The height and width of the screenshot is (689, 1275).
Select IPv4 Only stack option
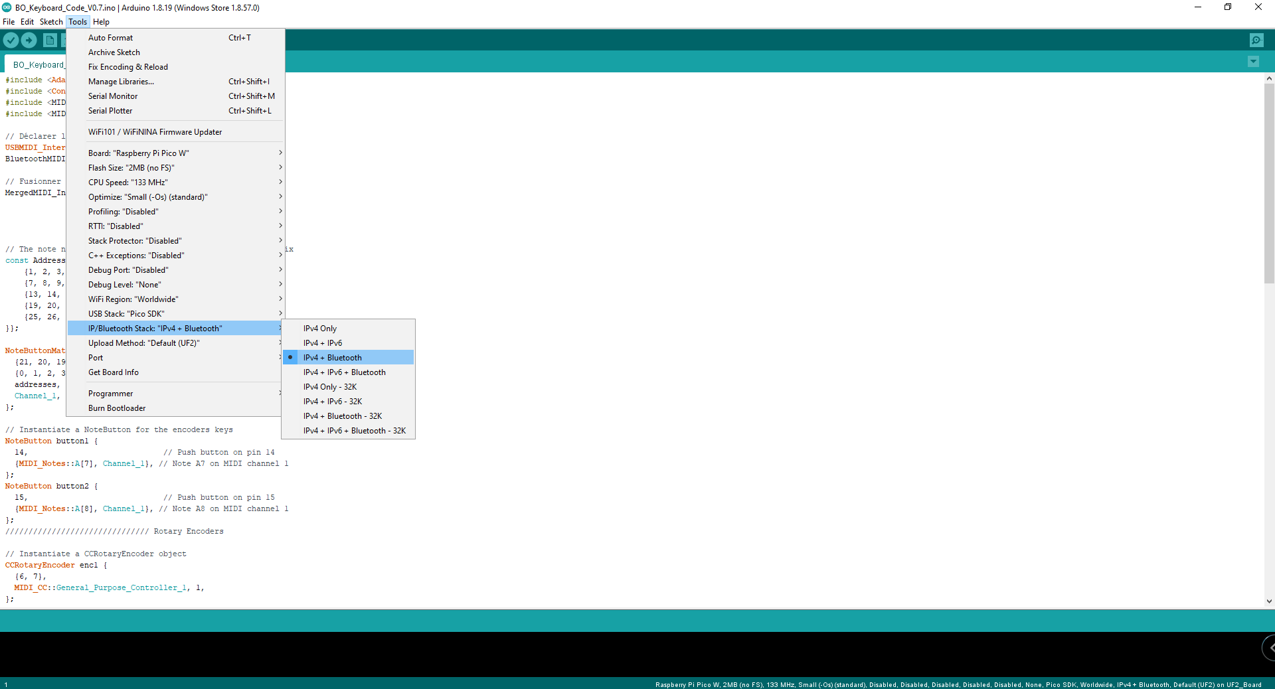349,329
